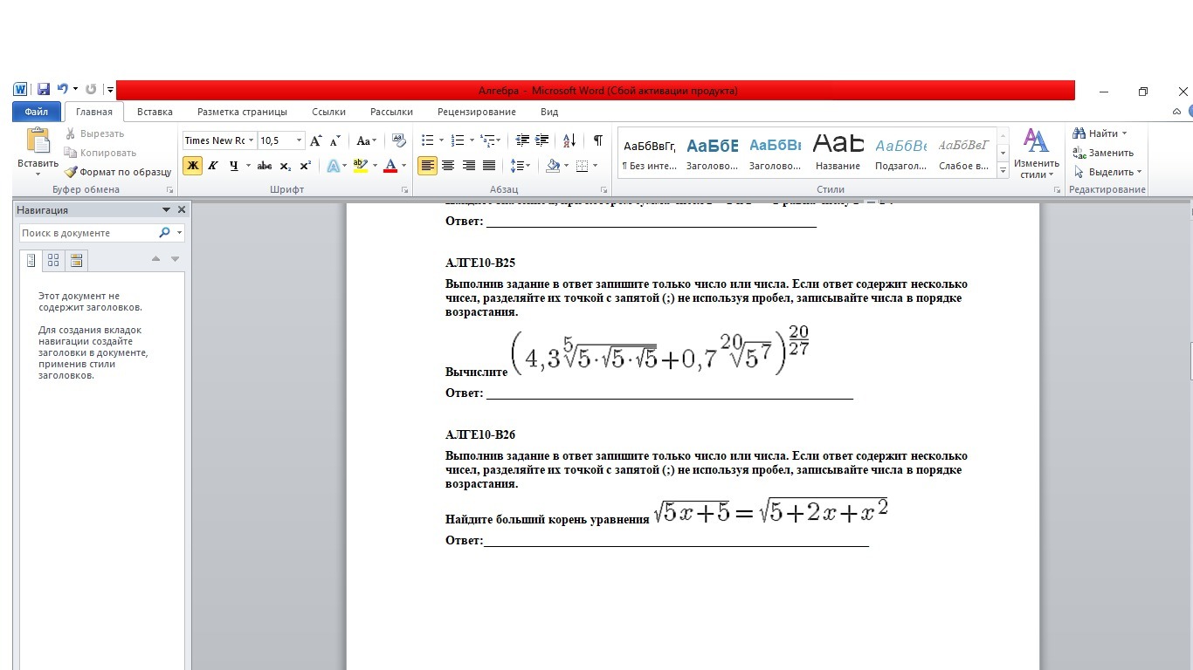Toggle bold (Ж) formatting
Screen dimensions: 1193x670
pos(192,166)
